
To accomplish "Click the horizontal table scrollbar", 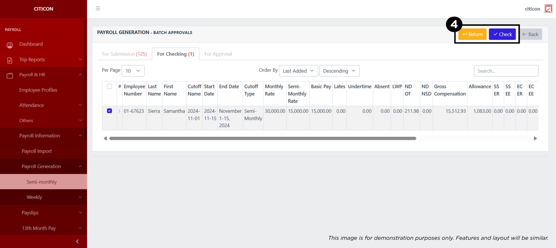I will pyautogui.click(x=262, y=139).
